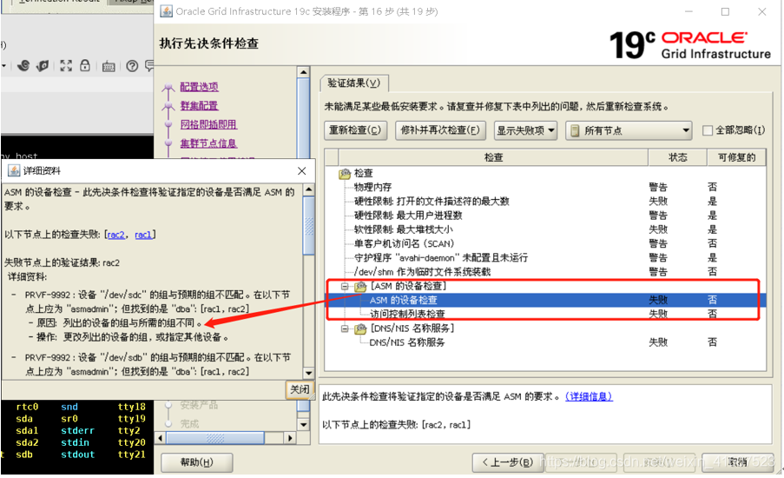Click the 关闭 button in details dialog

click(300, 389)
